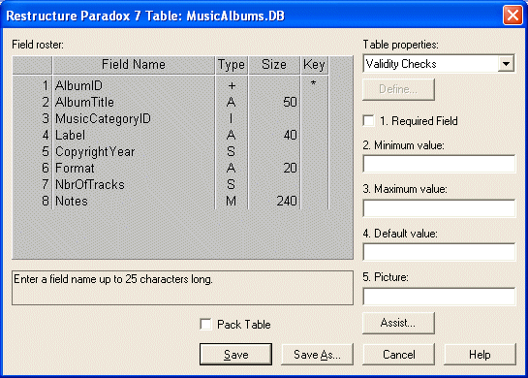Open the Assist... picture helper
The width and height of the screenshot is (528, 378).
[x=398, y=323]
